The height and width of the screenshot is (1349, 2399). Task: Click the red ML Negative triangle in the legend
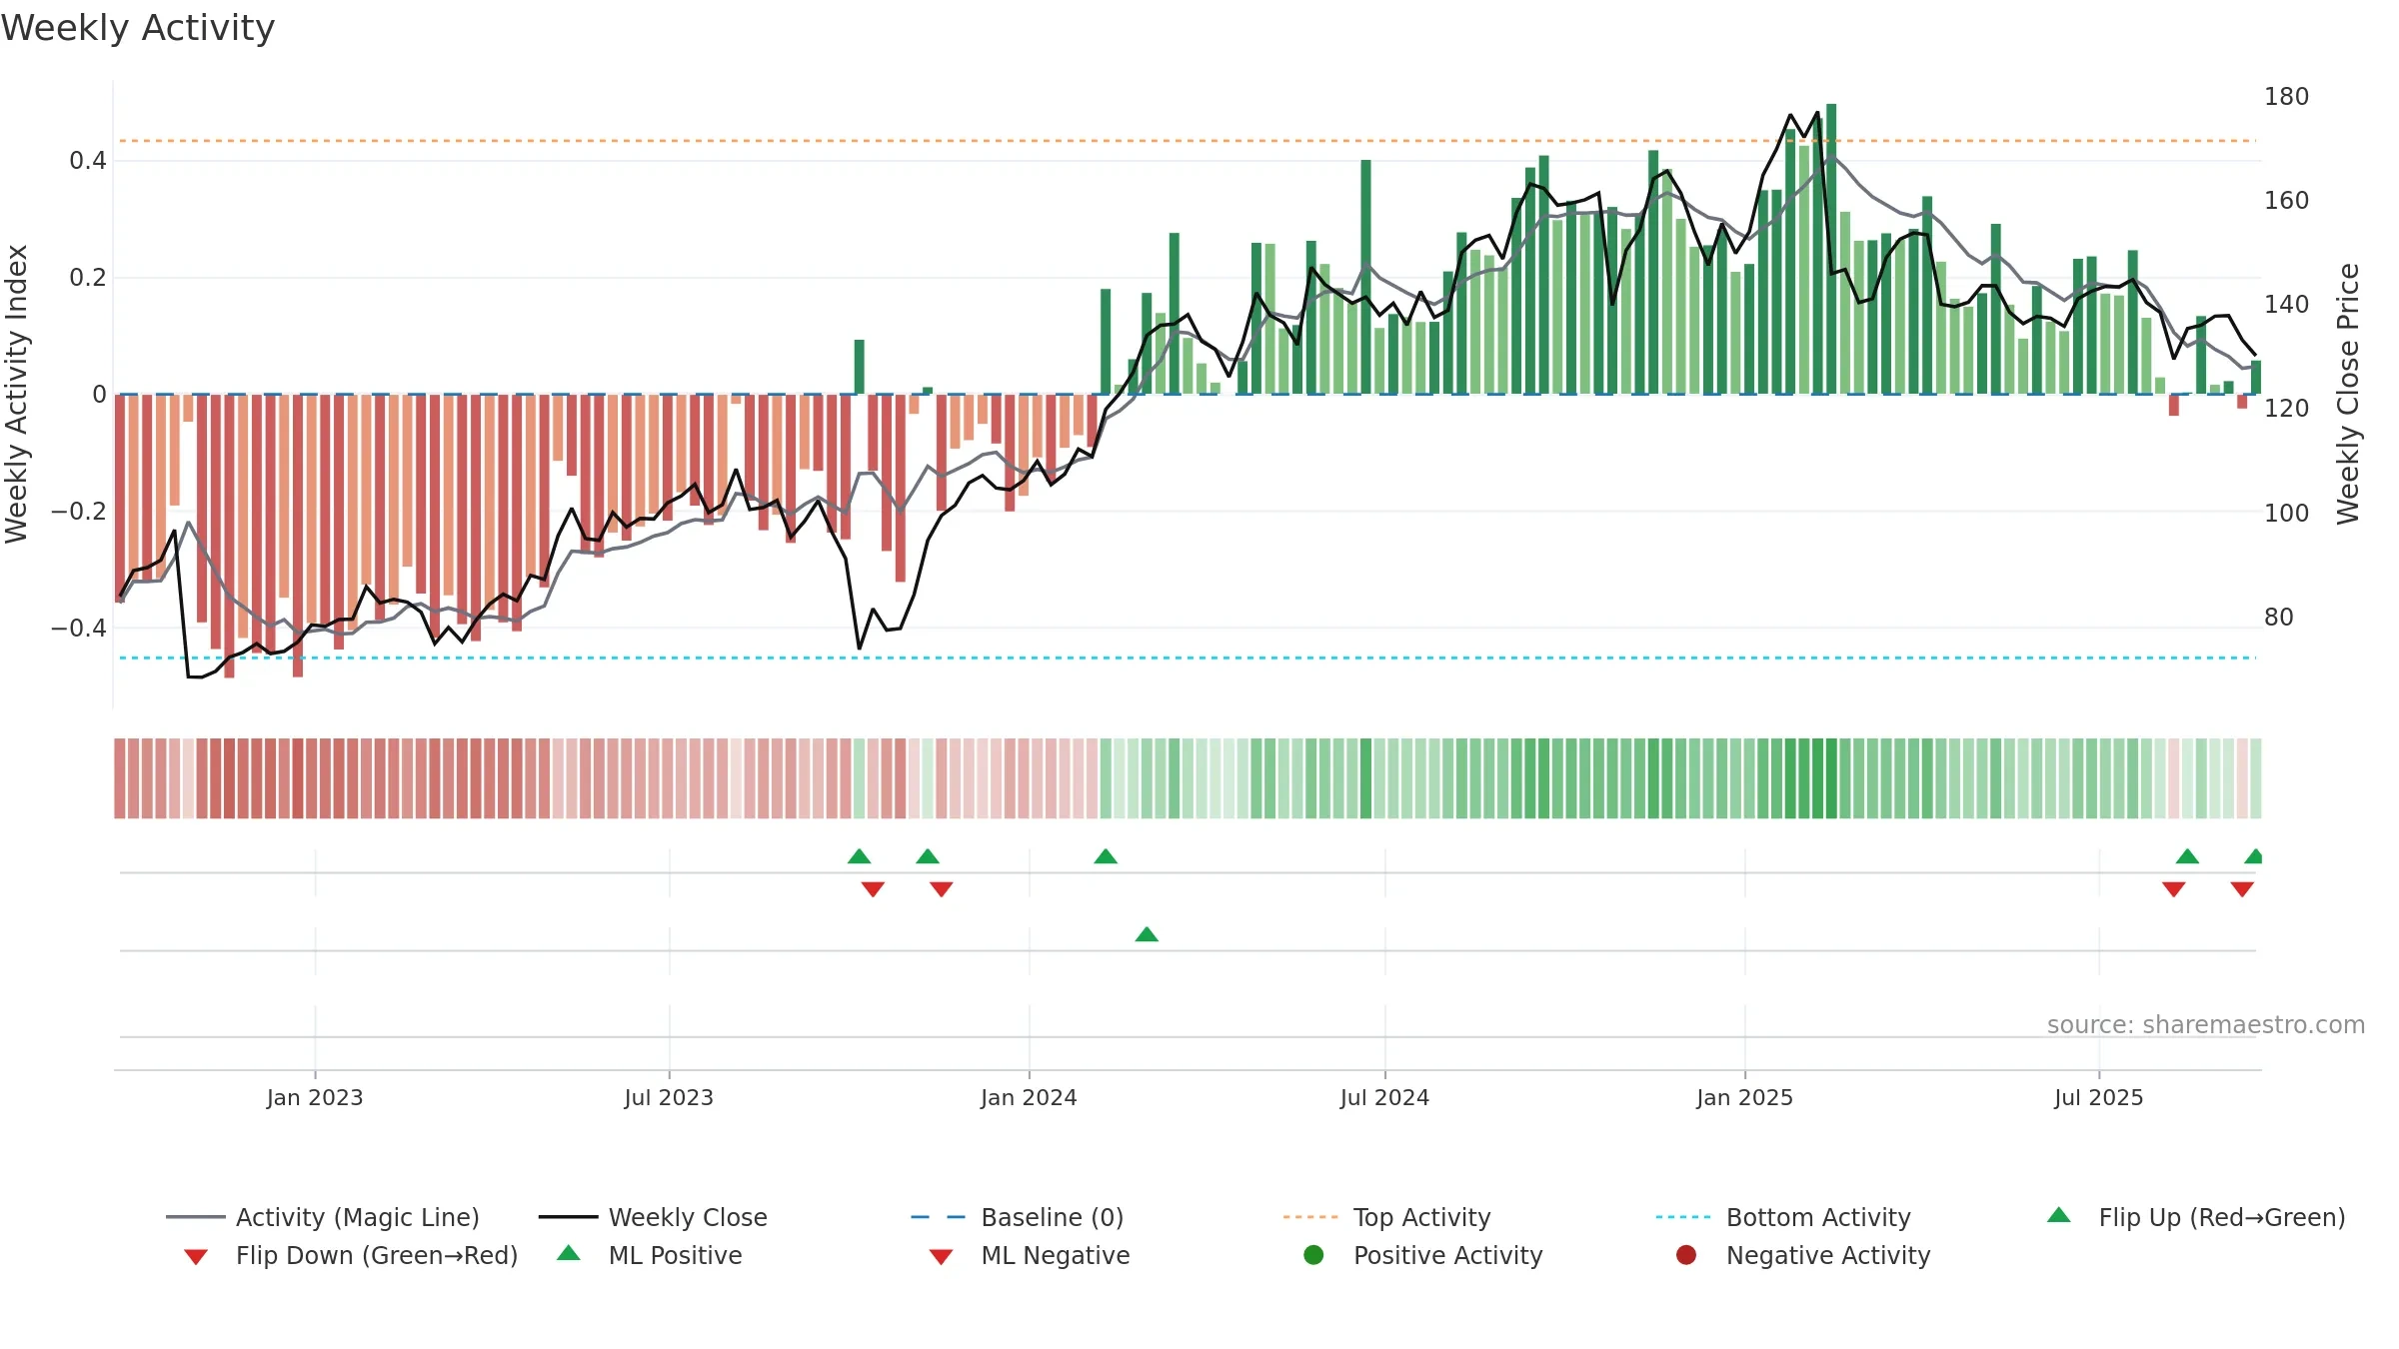click(941, 1257)
